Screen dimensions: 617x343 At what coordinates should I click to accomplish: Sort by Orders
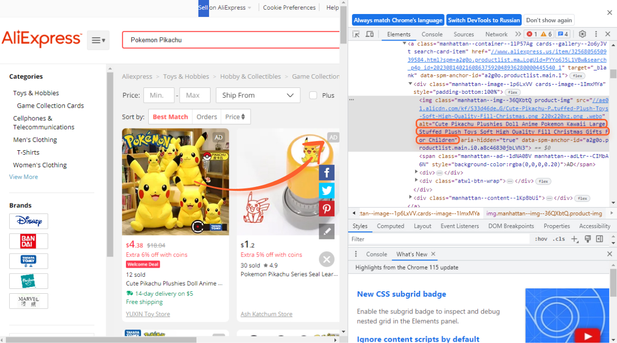[207, 116]
